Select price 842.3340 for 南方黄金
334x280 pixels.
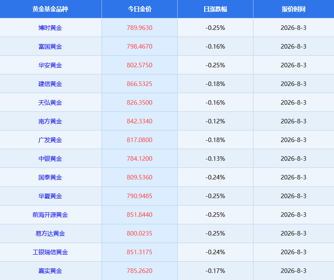pyautogui.click(x=140, y=121)
